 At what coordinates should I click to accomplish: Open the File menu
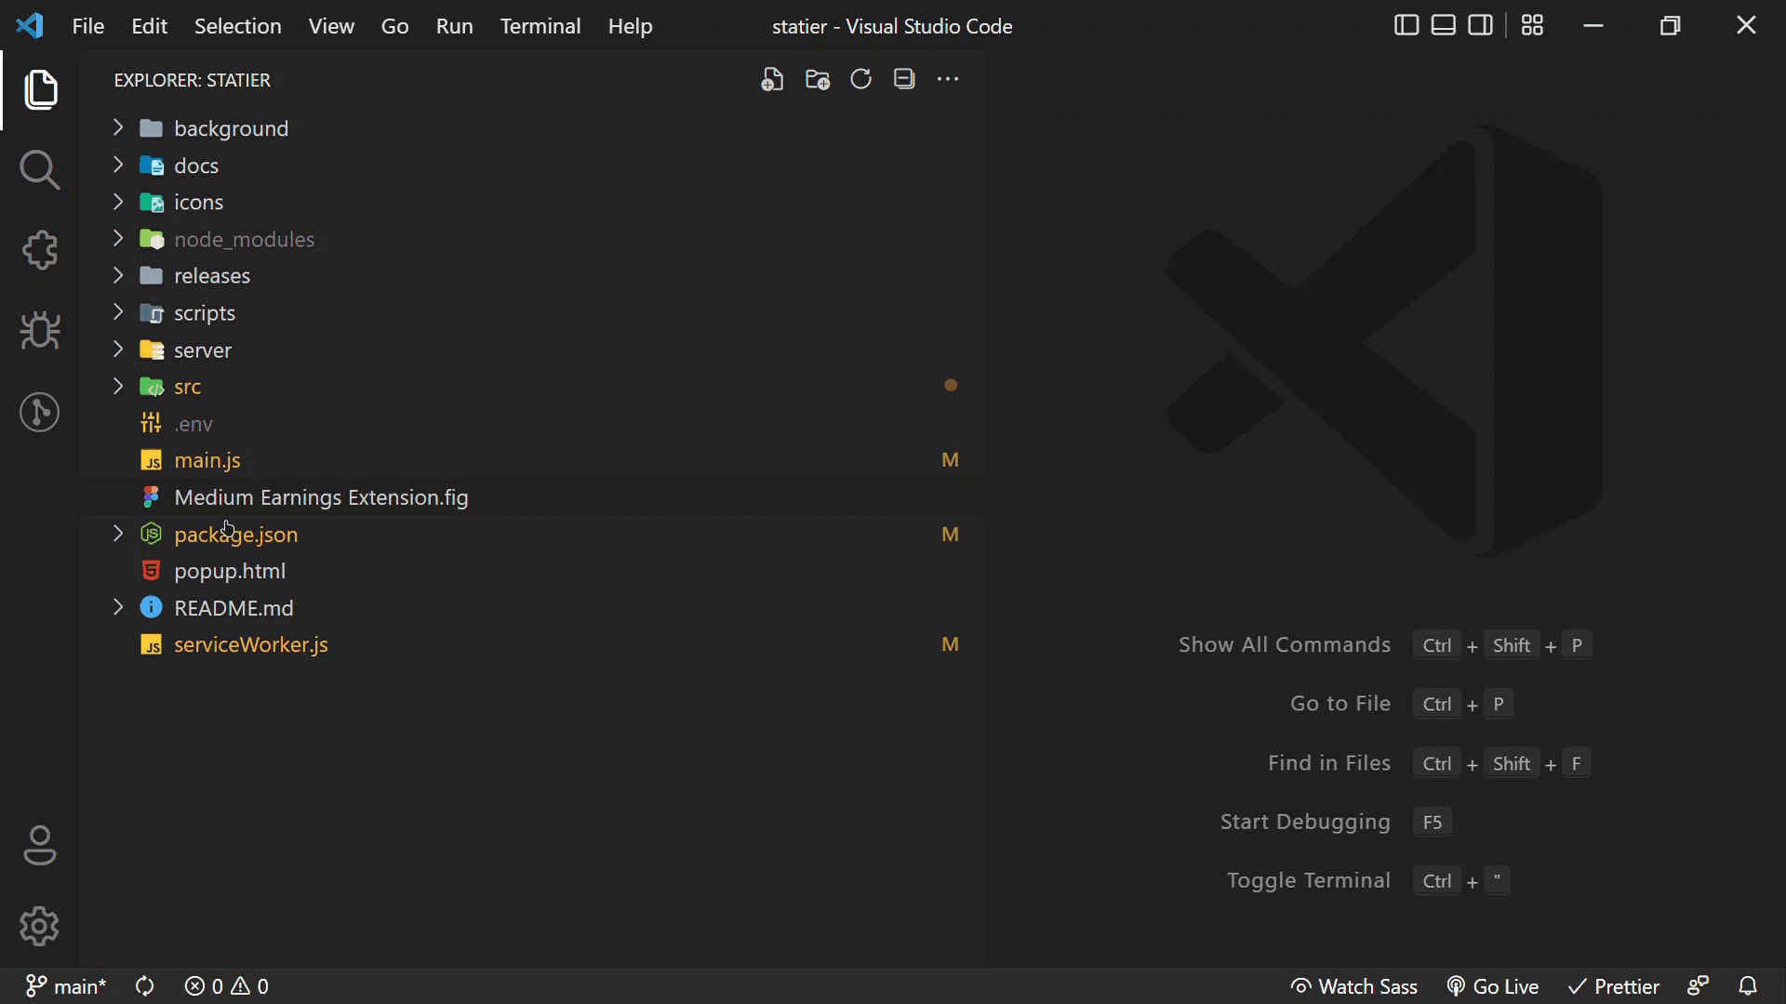point(88,26)
